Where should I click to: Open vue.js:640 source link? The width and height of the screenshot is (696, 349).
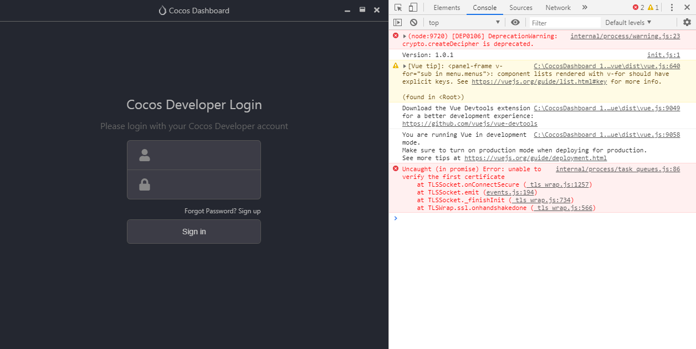[x=607, y=66]
